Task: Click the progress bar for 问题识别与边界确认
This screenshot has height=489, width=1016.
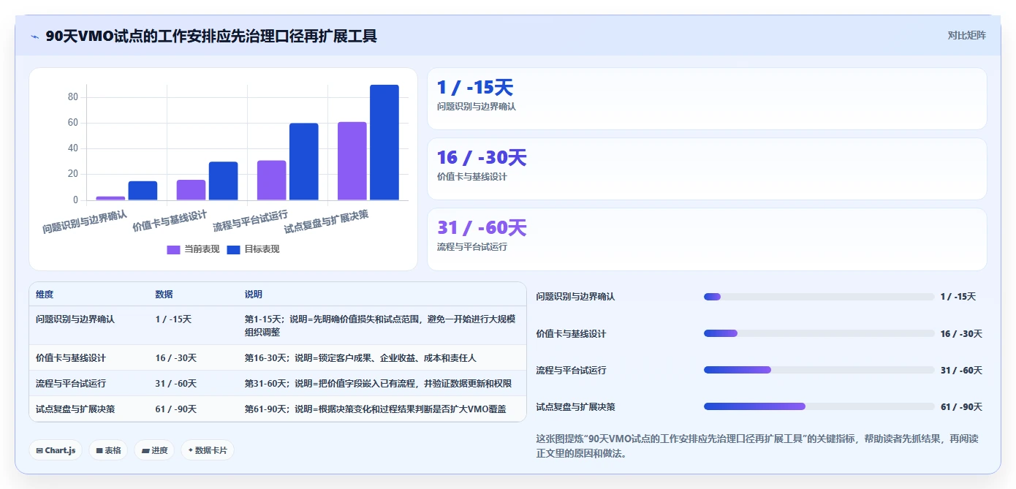Action: coord(819,297)
